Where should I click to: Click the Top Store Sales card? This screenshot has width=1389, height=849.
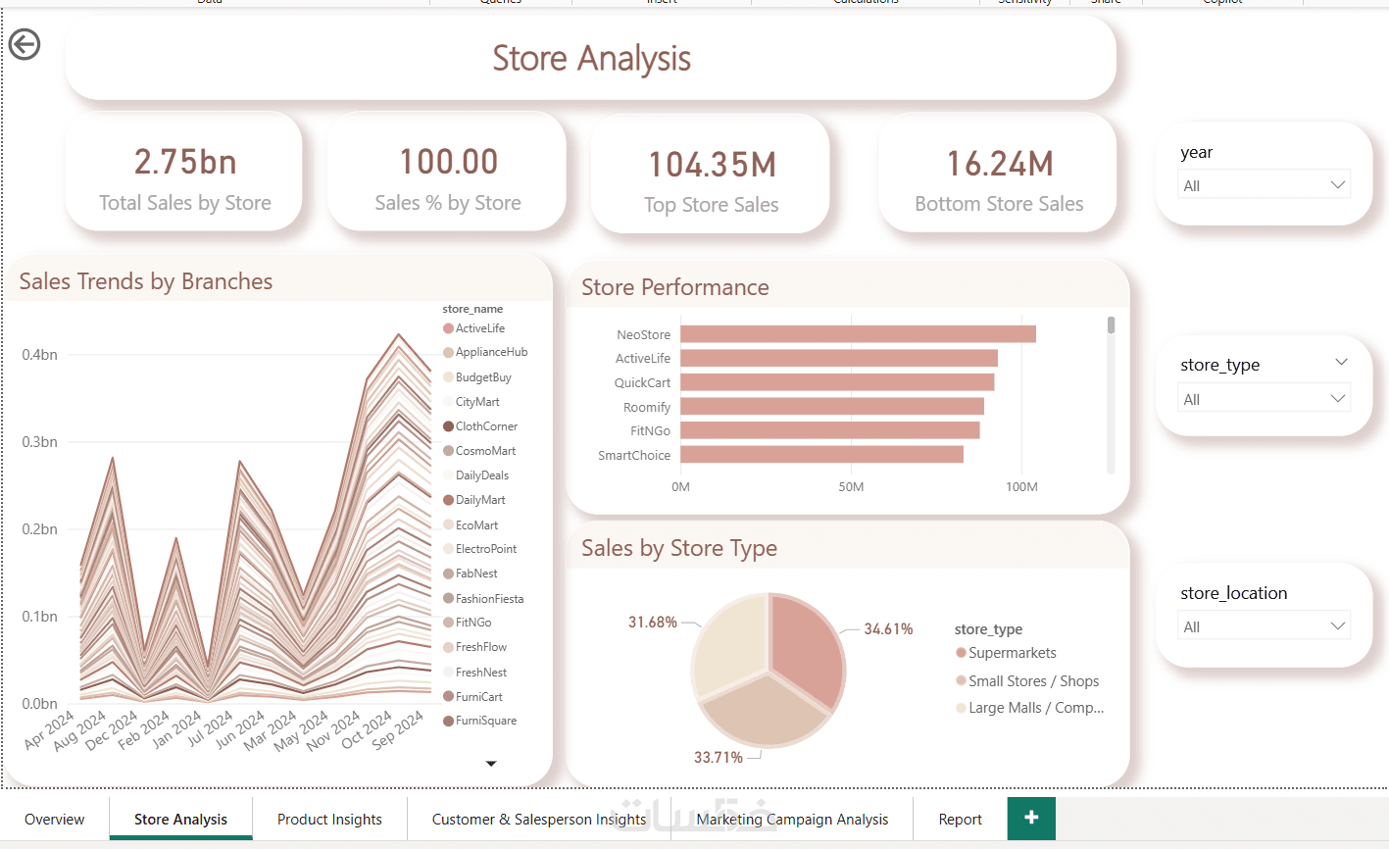[711, 175]
